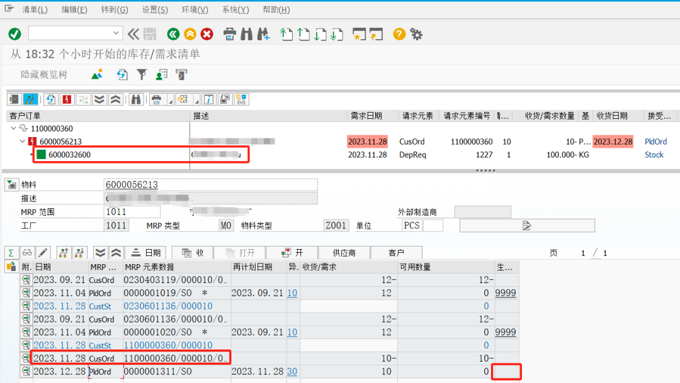
Task: Click the new session window star icon
Action: [x=359, y=34]
